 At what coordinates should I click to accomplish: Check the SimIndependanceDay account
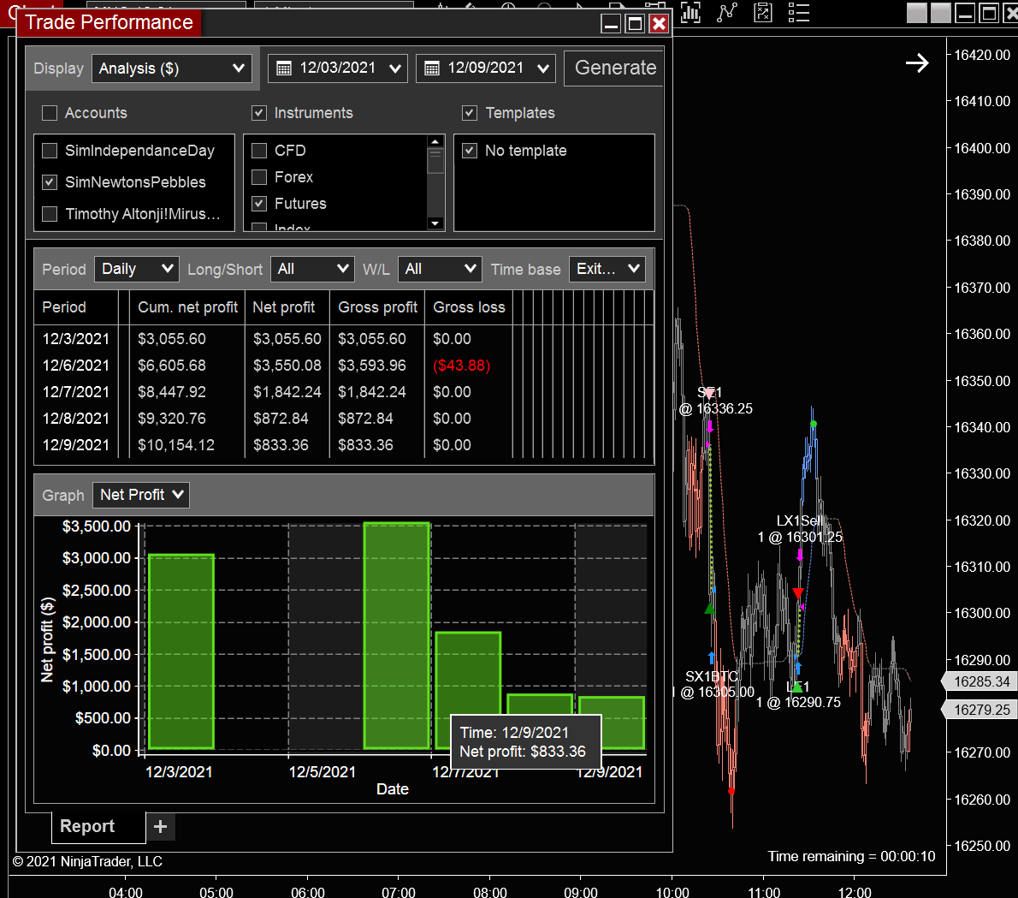[49, 150]
